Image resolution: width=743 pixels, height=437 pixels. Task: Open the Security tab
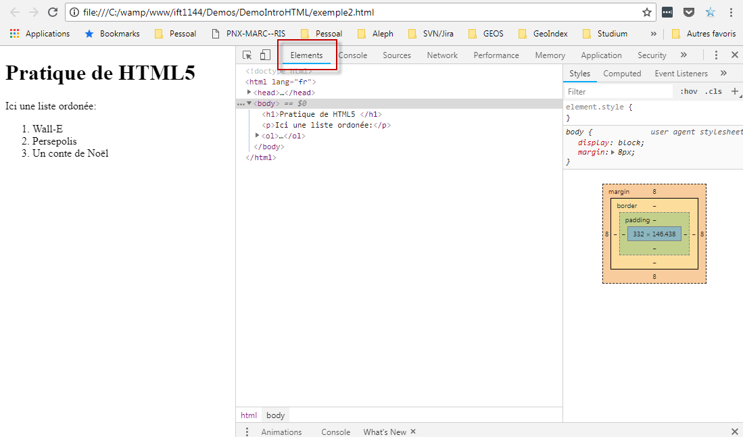tap(652, 55)
